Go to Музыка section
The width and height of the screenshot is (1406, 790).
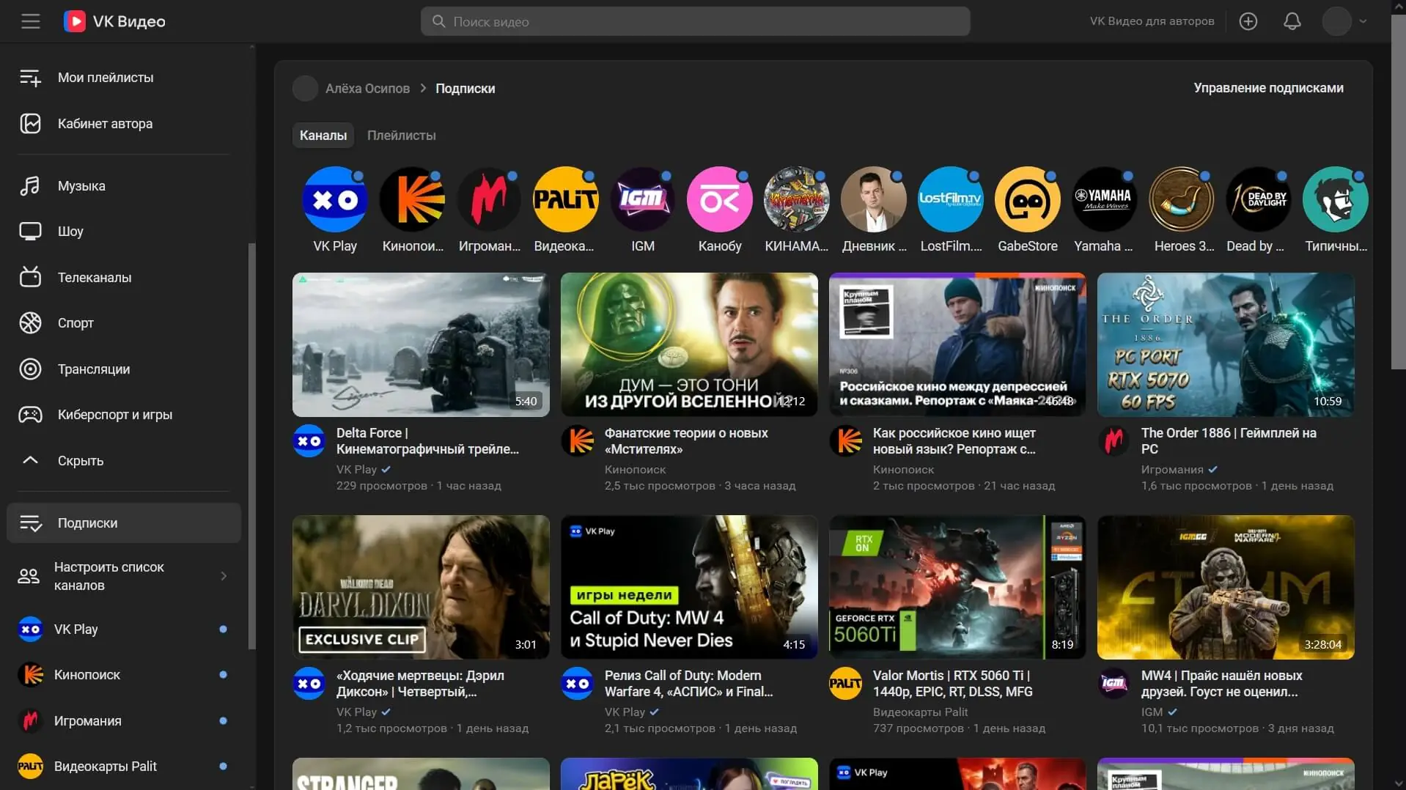point(123,186)
